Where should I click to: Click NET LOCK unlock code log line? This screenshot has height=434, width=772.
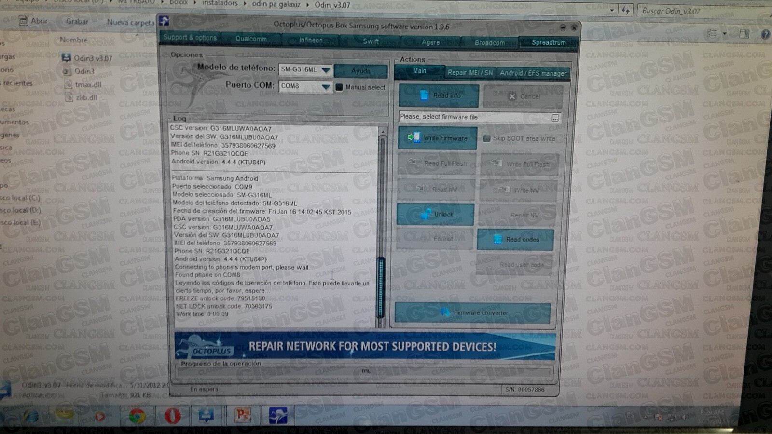click(224, 306)
